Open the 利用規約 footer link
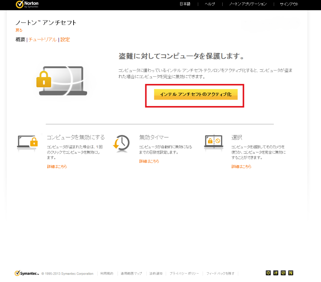This screenshot has width=321, height=282. [x=107, y=273]
